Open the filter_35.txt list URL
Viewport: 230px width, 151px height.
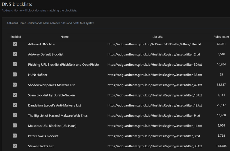pos(155,75)
